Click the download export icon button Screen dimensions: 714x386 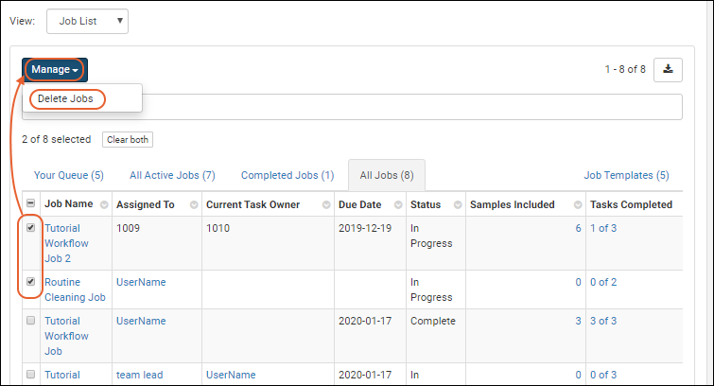[668, 69]
